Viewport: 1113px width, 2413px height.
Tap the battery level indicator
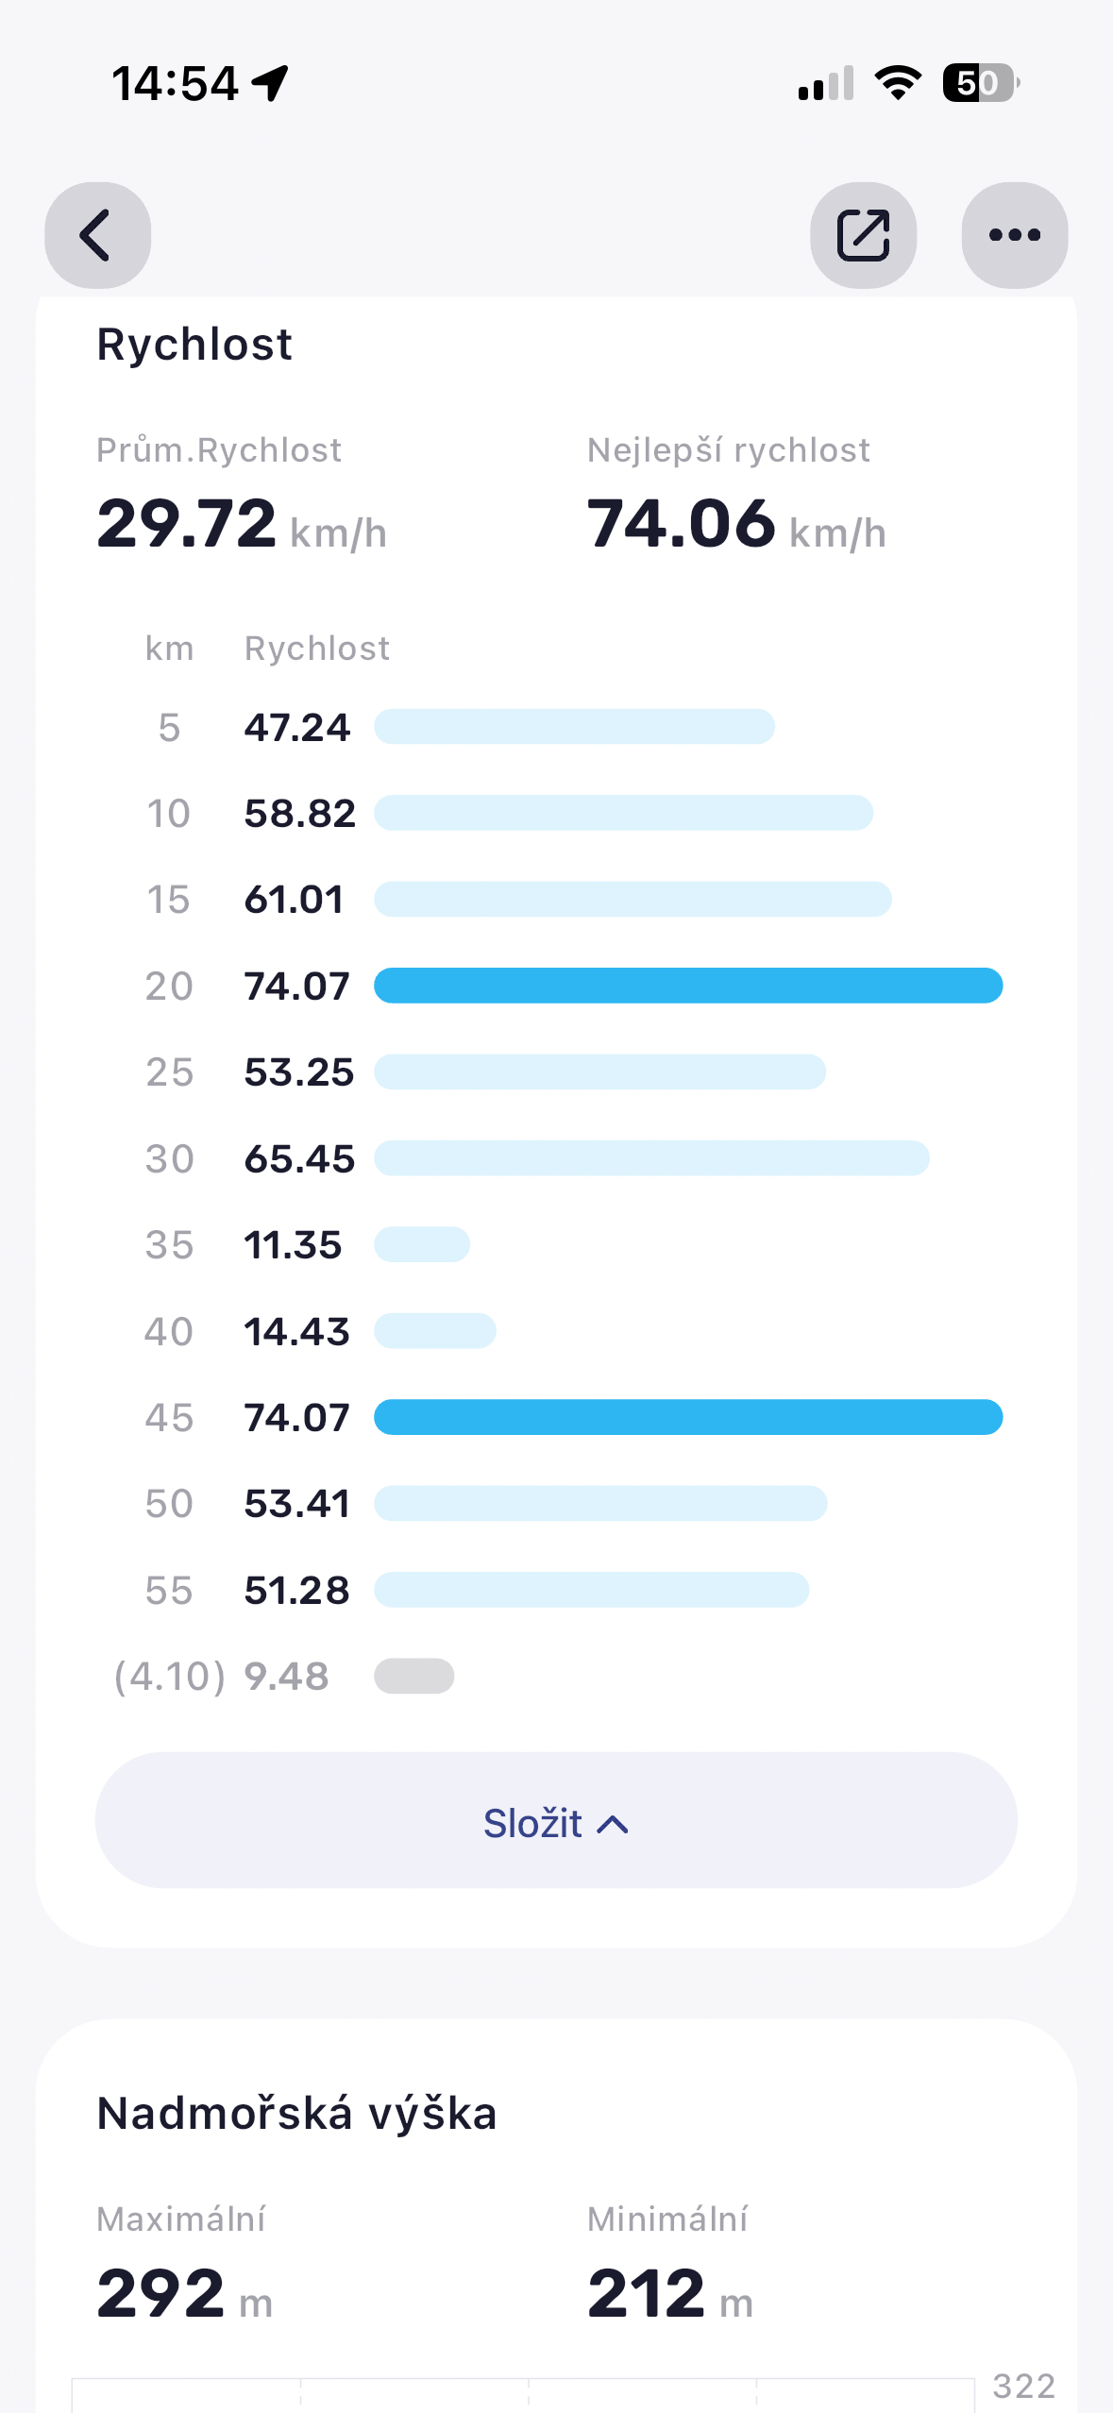coord(980,83)
